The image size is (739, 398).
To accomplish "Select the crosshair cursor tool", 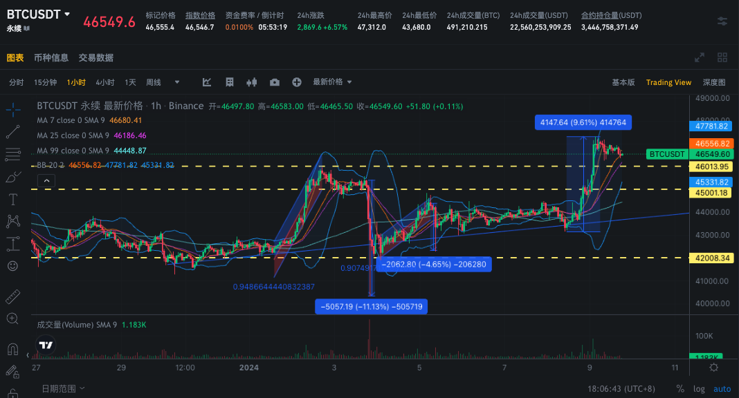I will tap(13, 110).
